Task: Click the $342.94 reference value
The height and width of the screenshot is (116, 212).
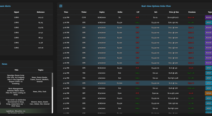Action: tap(155, 93)
